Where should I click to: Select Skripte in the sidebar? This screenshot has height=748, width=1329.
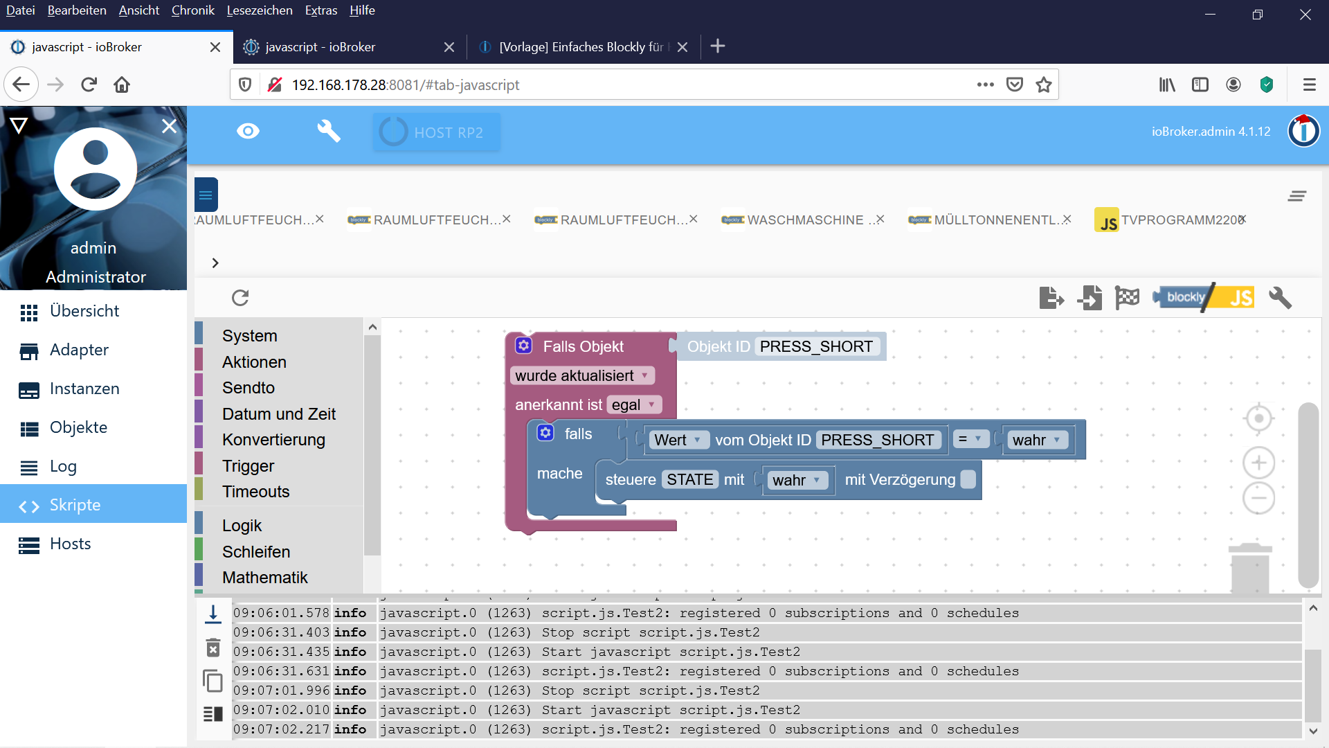click(x=93, y=505)
